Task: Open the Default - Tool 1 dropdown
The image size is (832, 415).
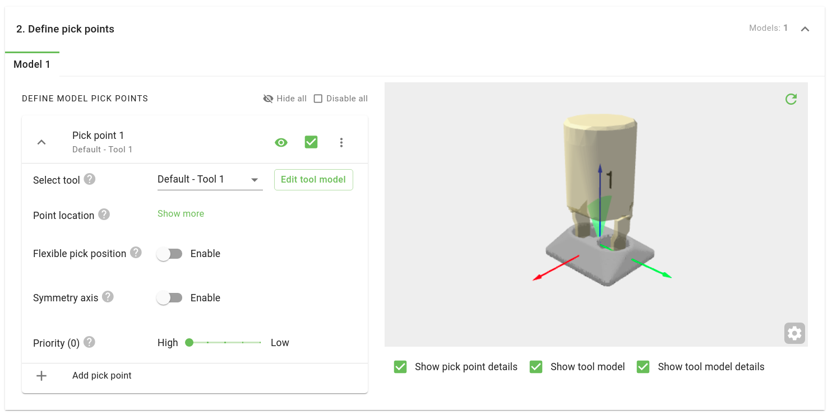Action: [x=210, y=180]
